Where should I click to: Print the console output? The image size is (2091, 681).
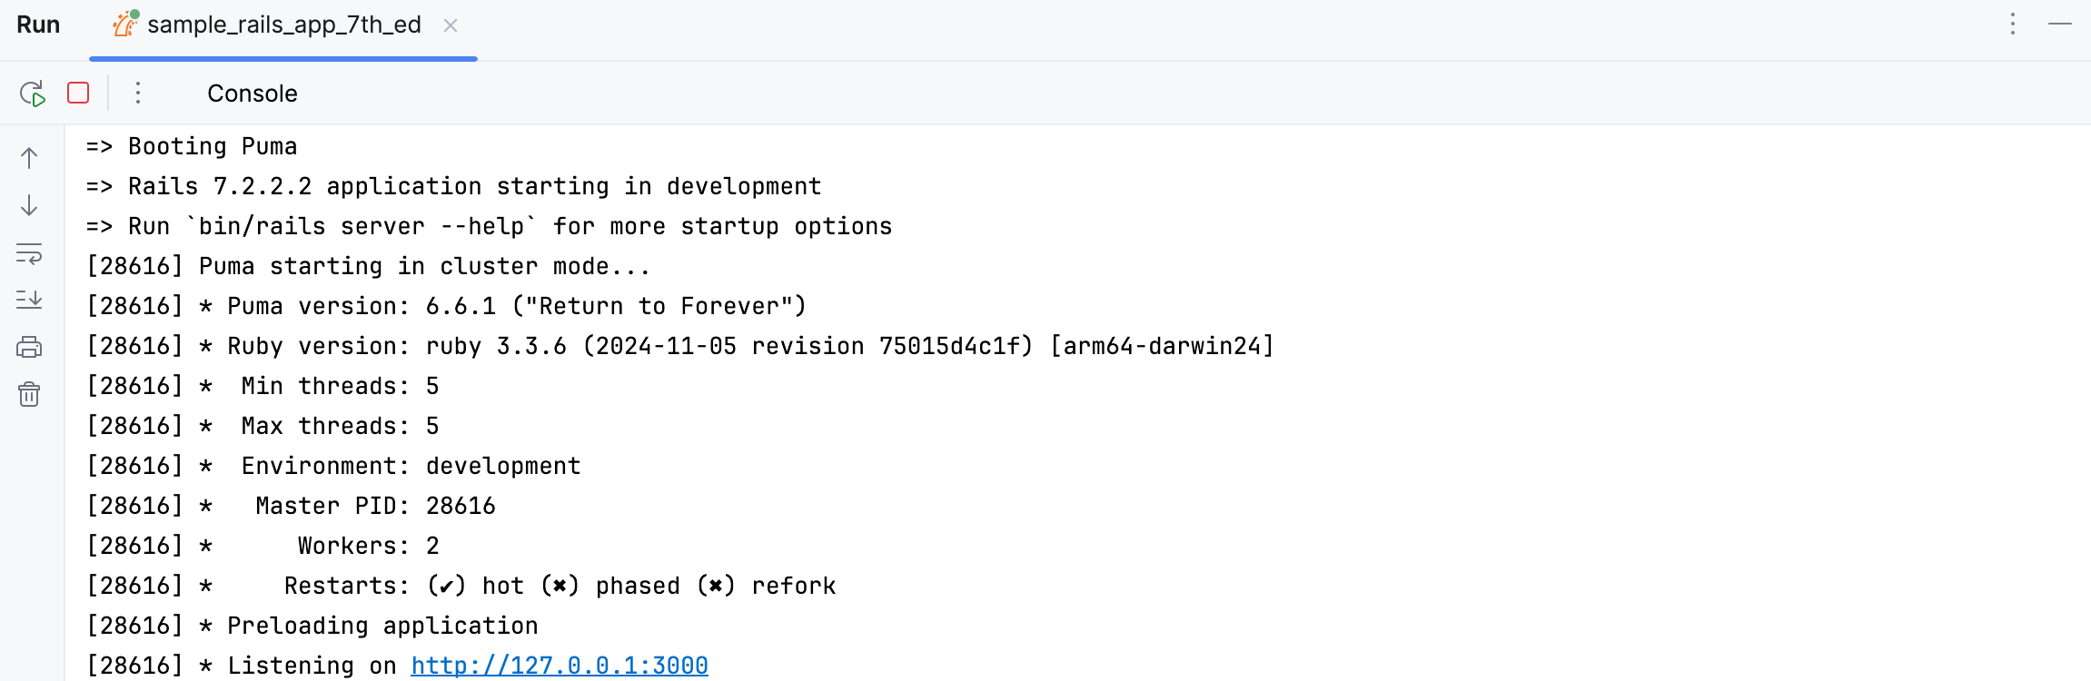[29, 346]
